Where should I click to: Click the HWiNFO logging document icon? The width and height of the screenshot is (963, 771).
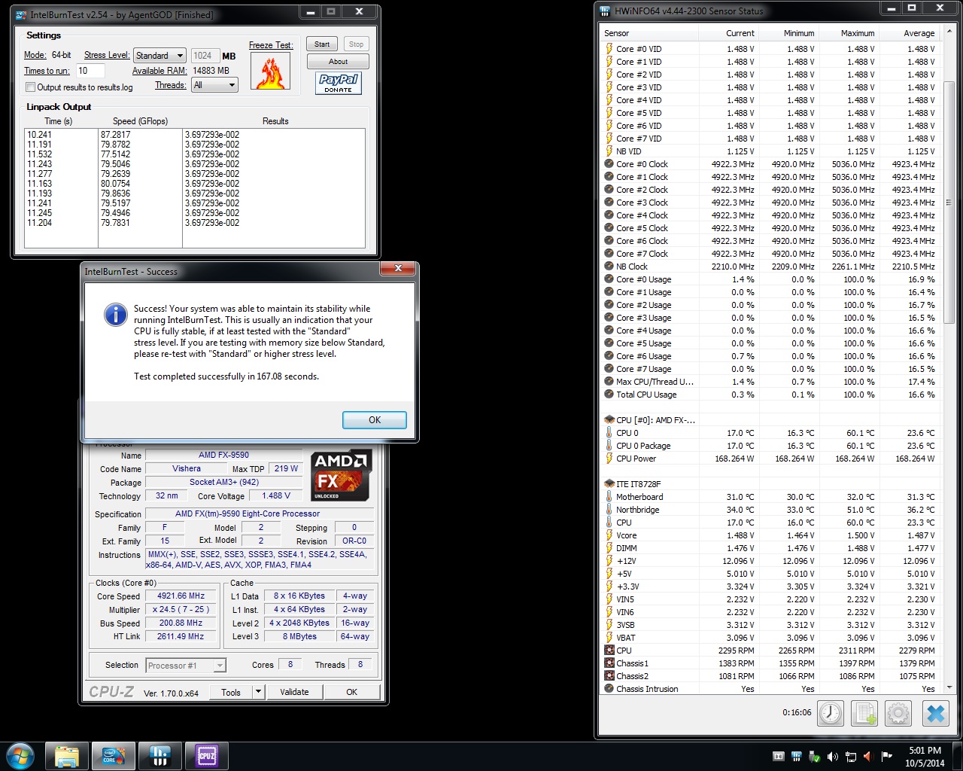[865, 713]
